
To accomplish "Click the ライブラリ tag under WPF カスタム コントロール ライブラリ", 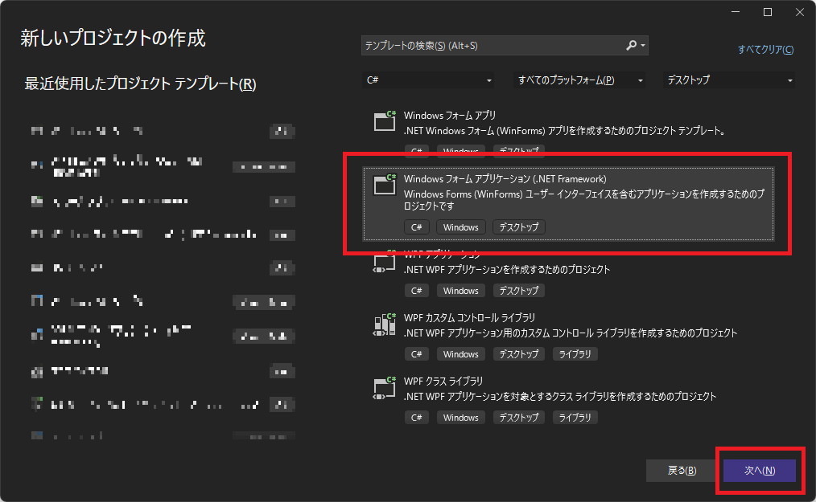I will click(x=575, y=354).
